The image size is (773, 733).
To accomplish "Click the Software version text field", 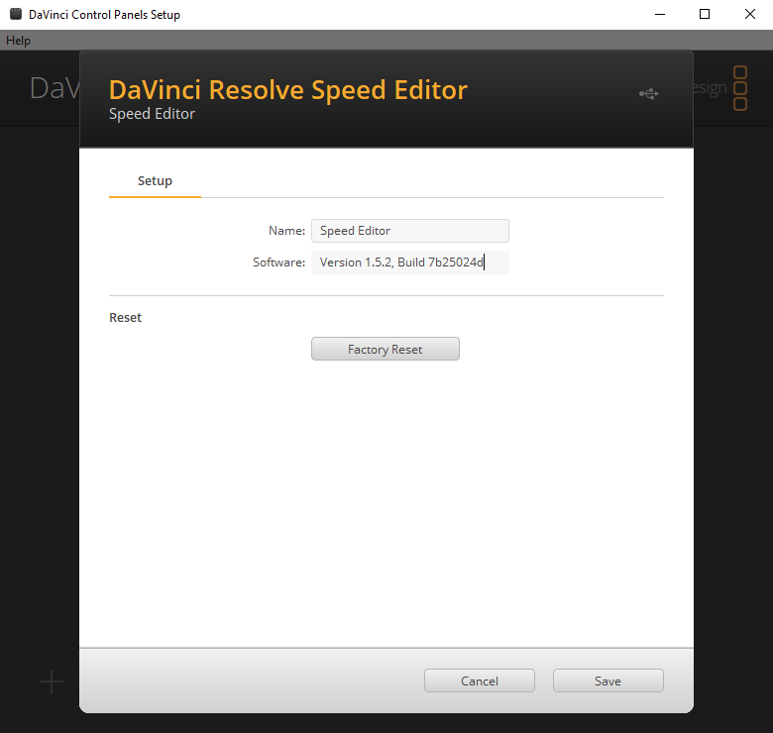I will 409,262.
